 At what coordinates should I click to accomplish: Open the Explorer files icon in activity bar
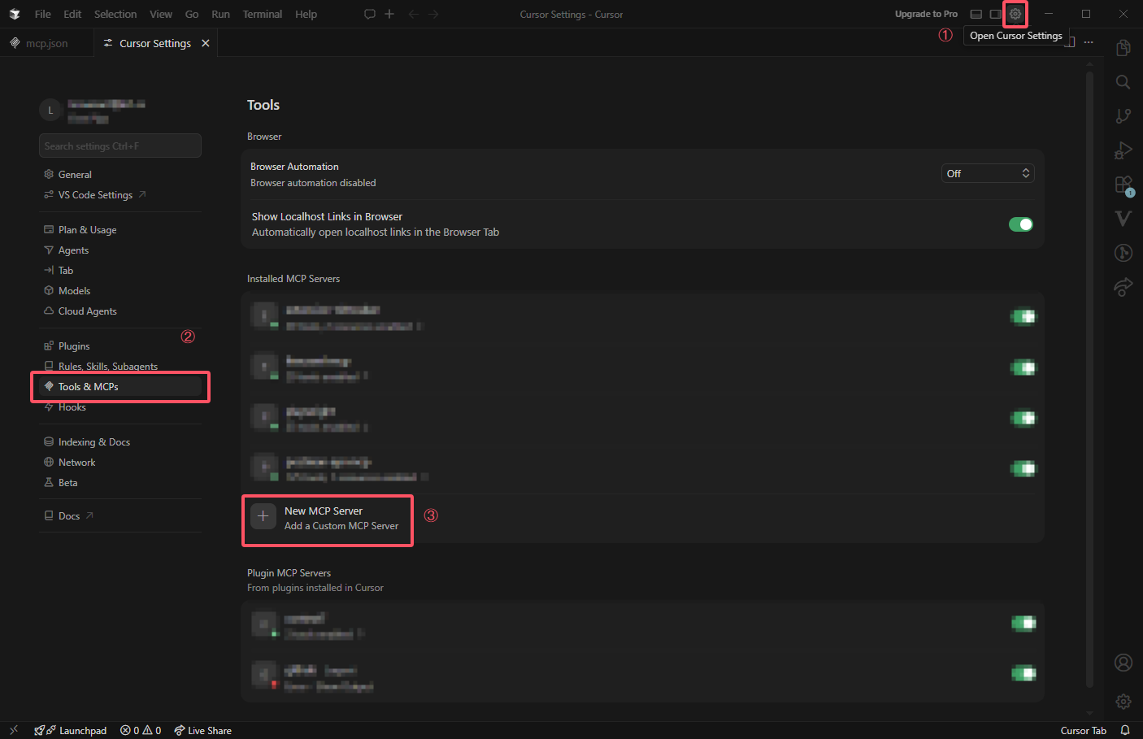(x=1123, y=48)
